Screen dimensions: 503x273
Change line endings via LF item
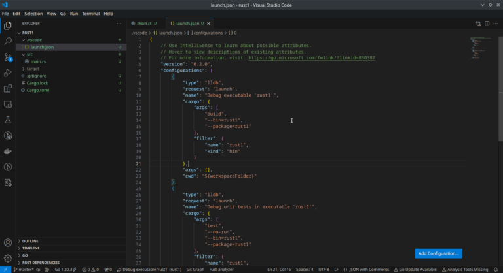pyautogui.click(x=337, y=270)
